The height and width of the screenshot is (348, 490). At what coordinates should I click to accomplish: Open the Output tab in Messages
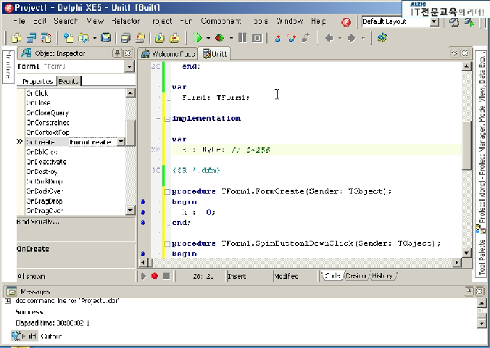(51, 336)
